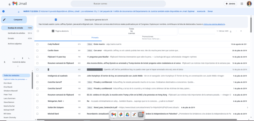Screen dimensions: 254x121
Task: Click the Componer button
Action: coord(14,20)
